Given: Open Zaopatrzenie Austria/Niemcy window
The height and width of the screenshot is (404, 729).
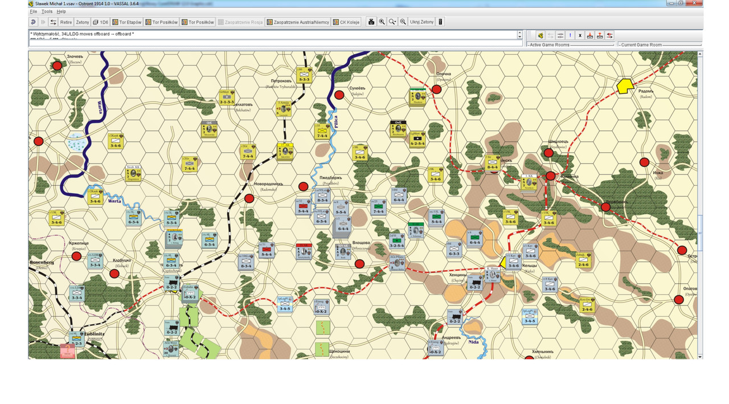Looking at the screenshot, I should [298, 22].
